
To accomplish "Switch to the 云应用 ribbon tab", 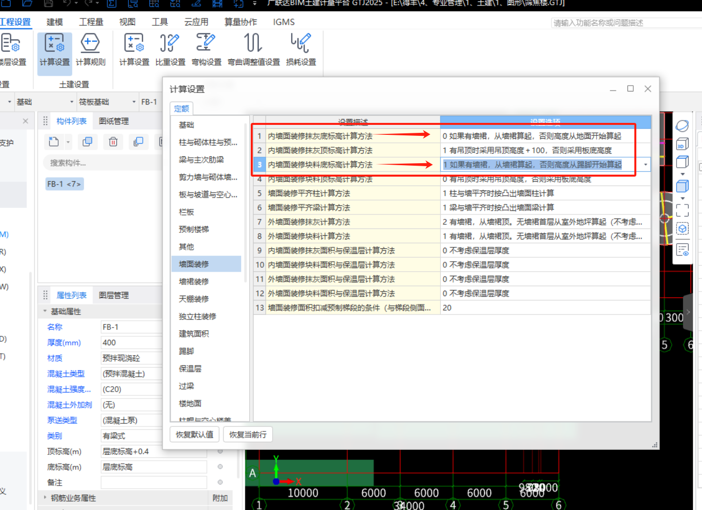I will click(196, 22).
